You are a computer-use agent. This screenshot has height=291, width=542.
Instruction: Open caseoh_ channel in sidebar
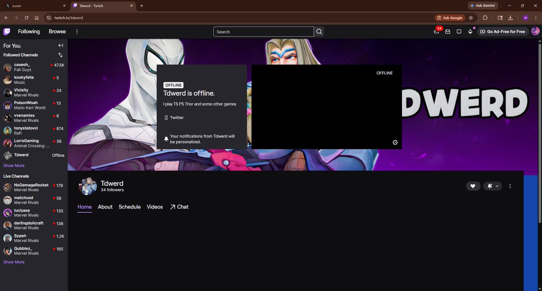34,67
